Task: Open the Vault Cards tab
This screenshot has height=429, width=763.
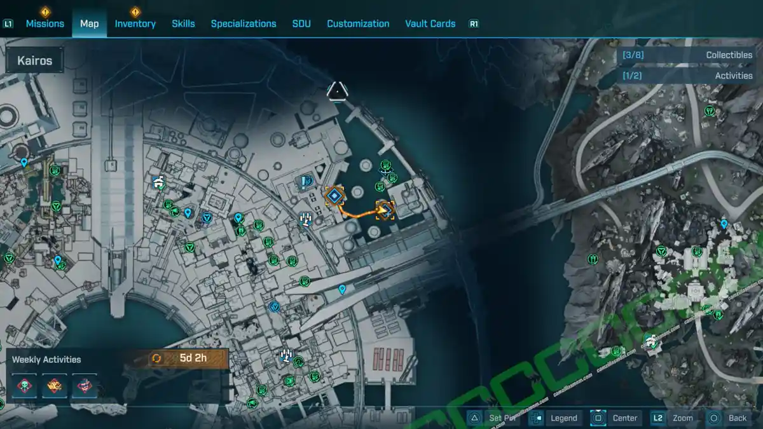Action: coord(430,24)
